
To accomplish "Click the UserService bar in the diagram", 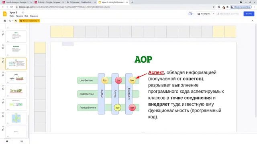I will point(108,80).
